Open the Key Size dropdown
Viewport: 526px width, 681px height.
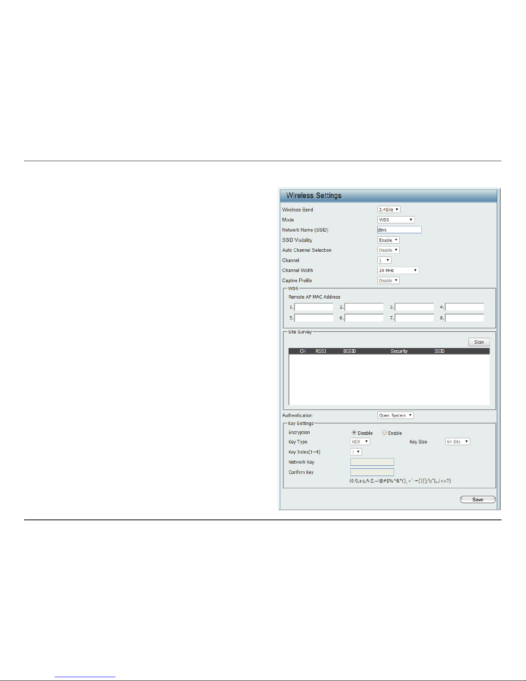pos(458,442)
